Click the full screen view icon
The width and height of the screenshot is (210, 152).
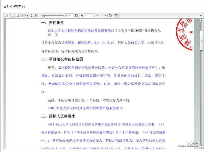pos(76,16)
